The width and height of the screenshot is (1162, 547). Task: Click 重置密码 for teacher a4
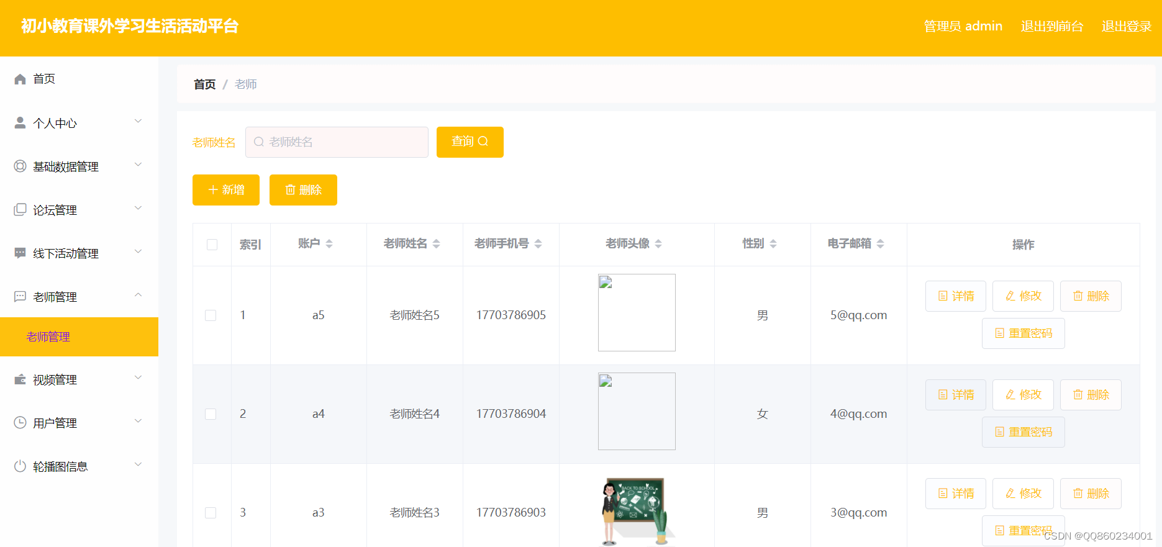pyautogui.click(x=1024, y=432)
